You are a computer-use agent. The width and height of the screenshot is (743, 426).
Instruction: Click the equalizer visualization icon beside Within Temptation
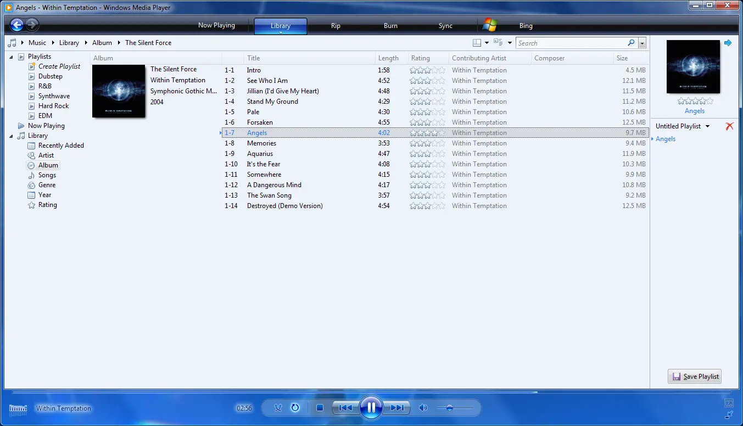[18, 408]
